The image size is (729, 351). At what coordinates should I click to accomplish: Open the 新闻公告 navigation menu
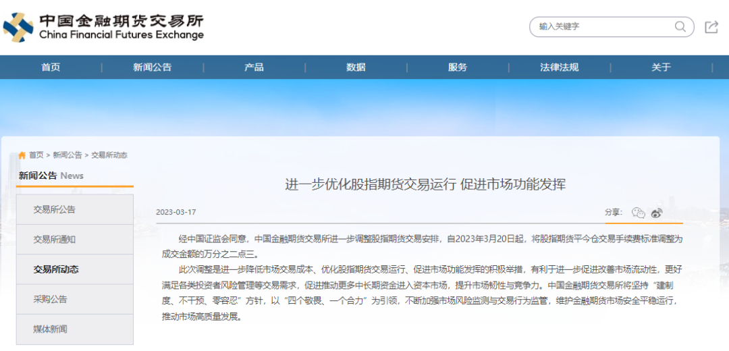pyautogui.click(x=153, y=67)
